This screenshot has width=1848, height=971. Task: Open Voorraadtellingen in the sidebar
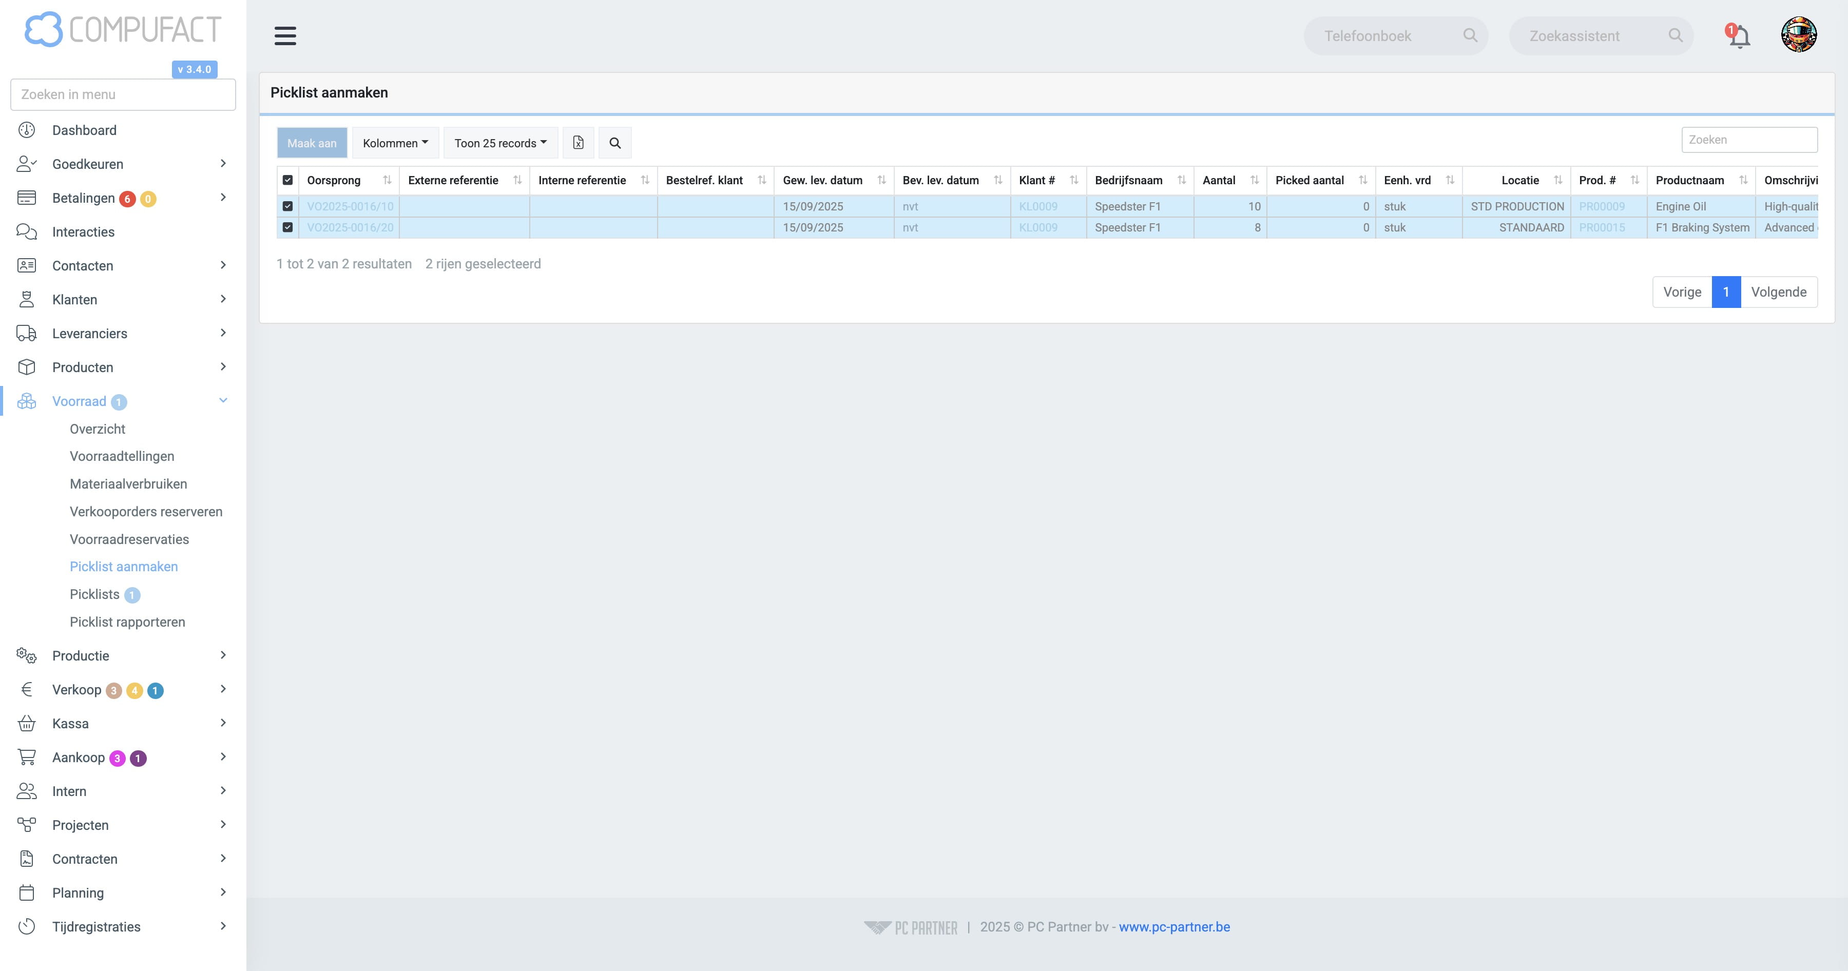(x=122, y=456)
